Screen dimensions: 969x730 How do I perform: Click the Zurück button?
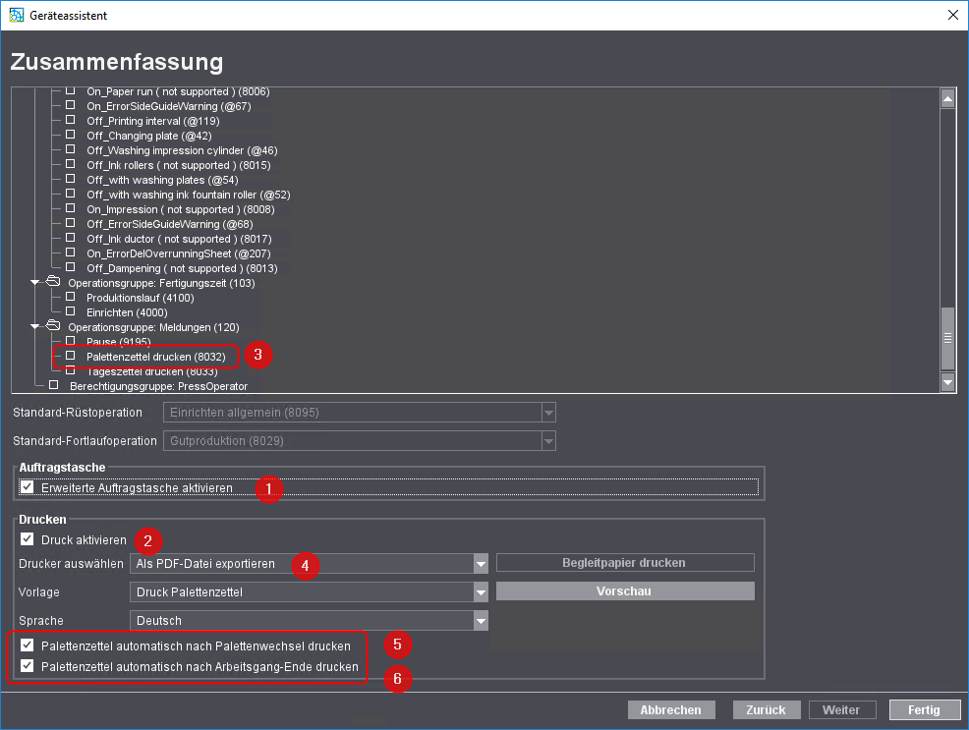pos(767,709)
